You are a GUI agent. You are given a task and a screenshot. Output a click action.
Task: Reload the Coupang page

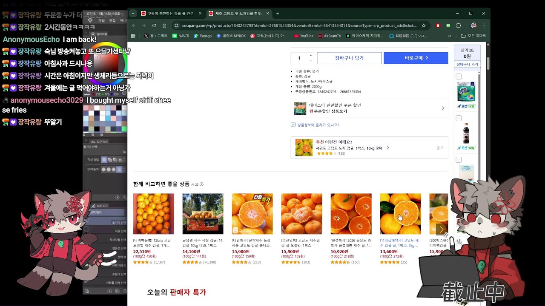[x=154, y=25]
